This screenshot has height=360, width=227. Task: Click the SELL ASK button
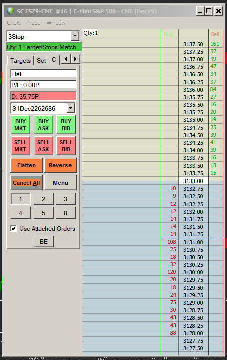43,146
